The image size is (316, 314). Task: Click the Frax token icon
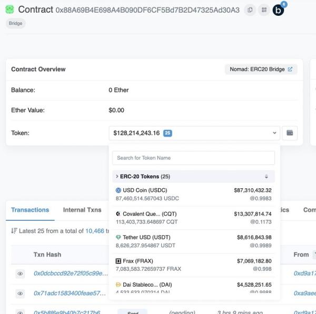(x=118, y=261)
